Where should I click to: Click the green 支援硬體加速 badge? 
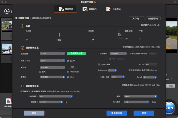[x=76, y=53]
